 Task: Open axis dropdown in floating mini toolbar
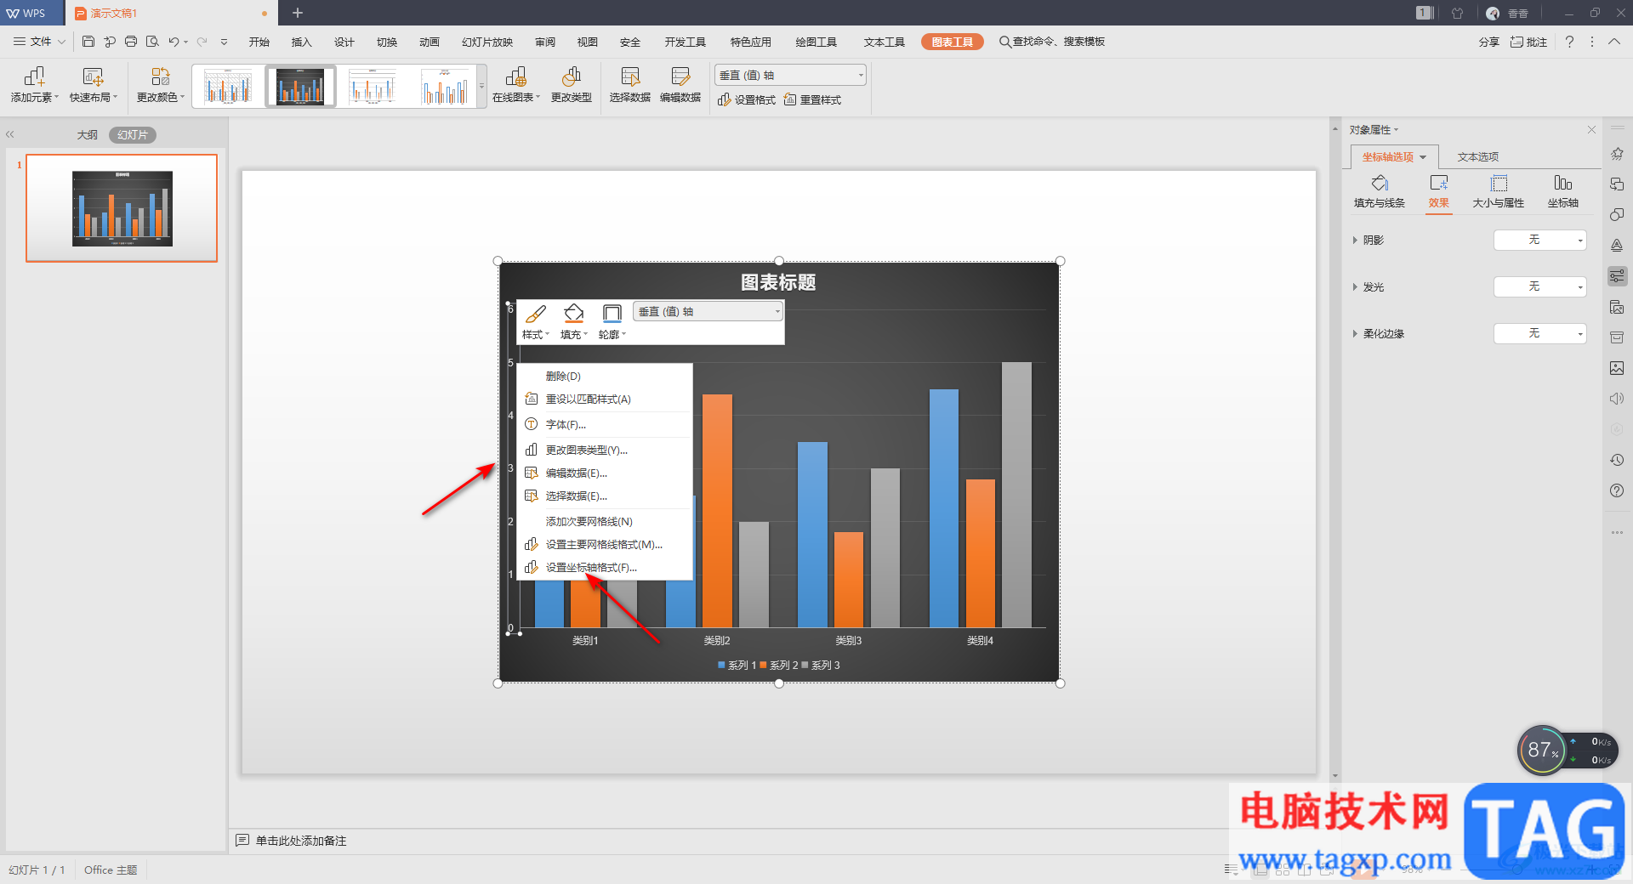(708, 312)
